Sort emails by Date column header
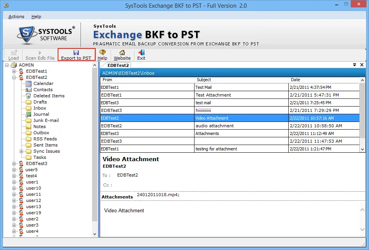The height and width of the screenshot is (250, 369). tap(295, 80)
